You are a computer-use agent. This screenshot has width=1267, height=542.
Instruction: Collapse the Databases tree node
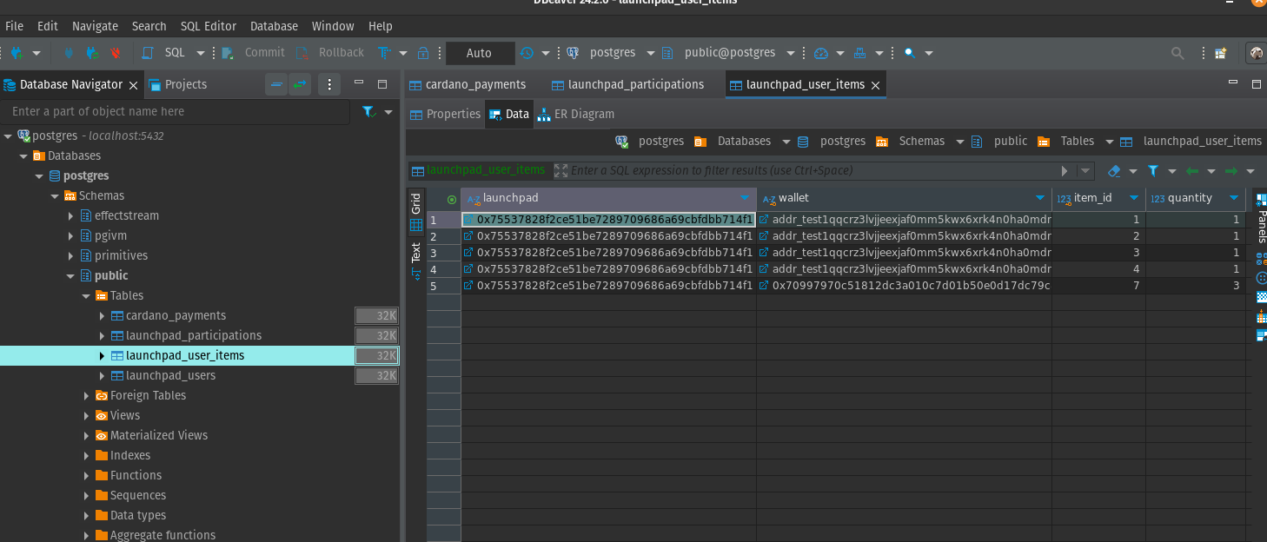point(23,156)
